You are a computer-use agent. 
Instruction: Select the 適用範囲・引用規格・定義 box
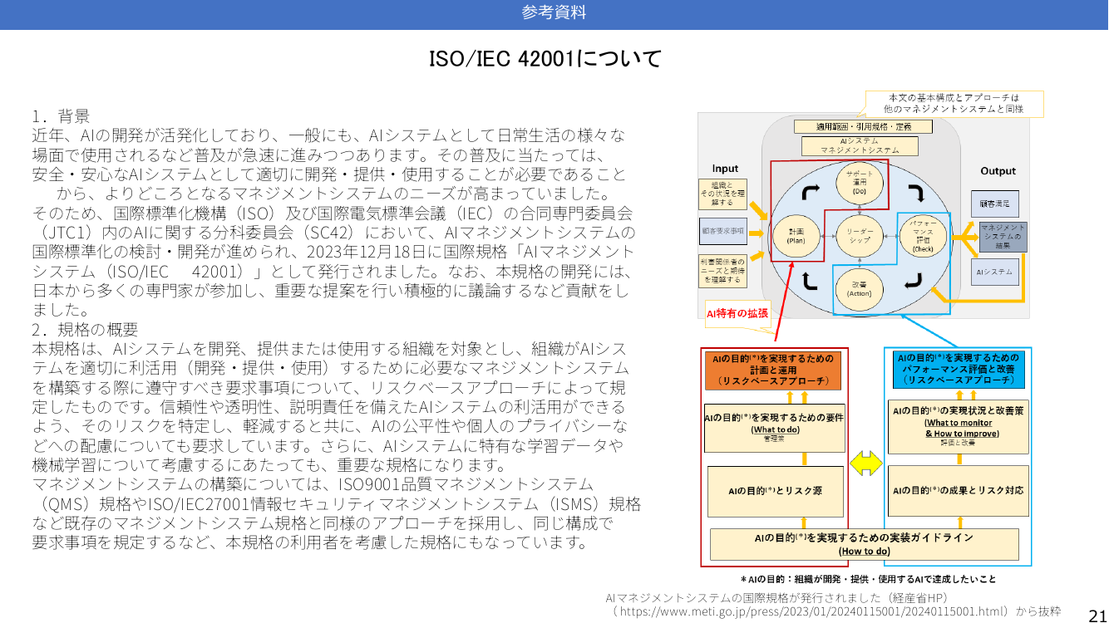[863, 126]
